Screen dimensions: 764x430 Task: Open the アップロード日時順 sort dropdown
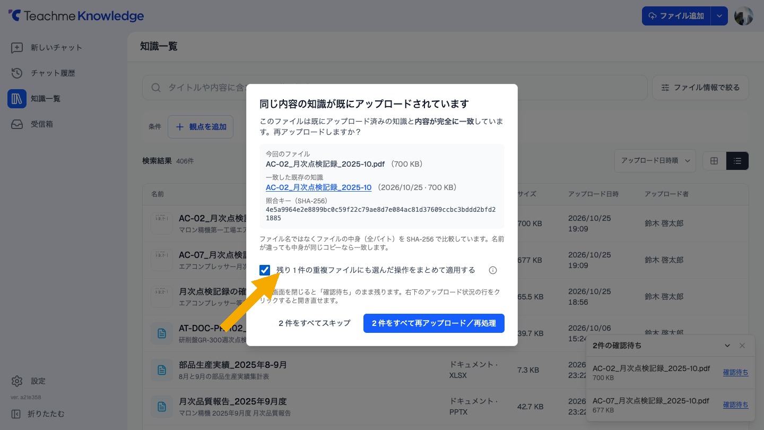tap(655, 161)
